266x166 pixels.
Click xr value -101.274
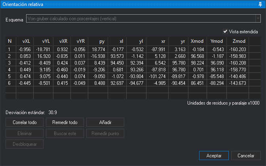click(x=158, y=76)
